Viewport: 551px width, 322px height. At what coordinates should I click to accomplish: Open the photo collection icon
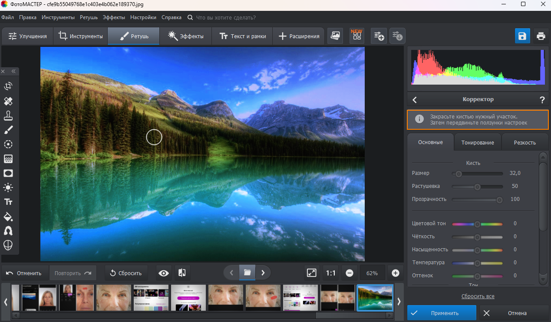(x=335, y=36)
